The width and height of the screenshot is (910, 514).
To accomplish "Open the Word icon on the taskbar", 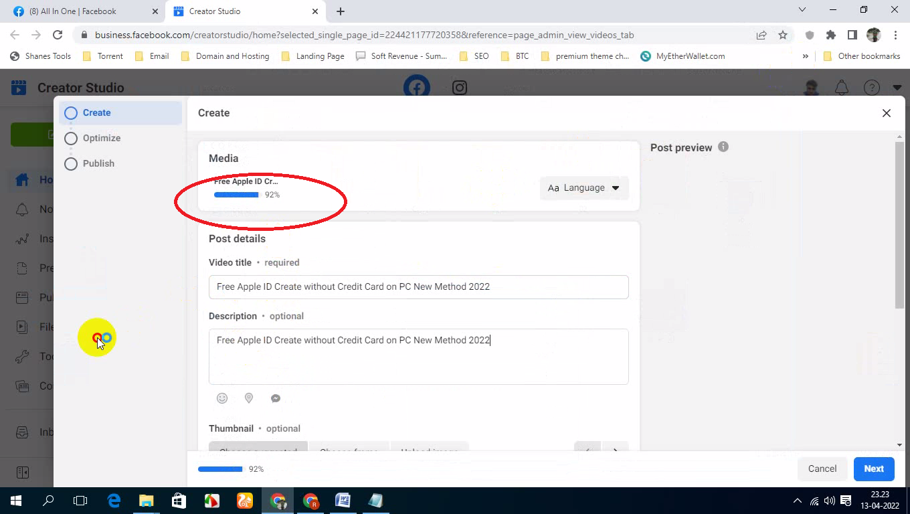I will pyautogui.click(x=343, y=501).
